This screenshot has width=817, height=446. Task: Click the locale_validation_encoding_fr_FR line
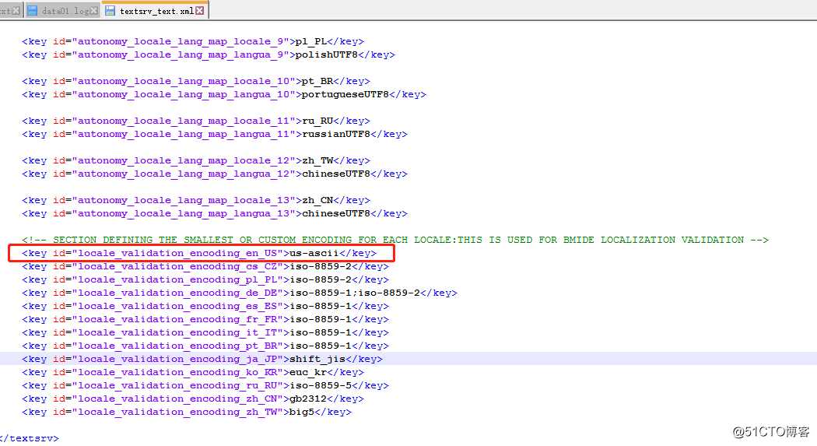[x=205, y=319]
